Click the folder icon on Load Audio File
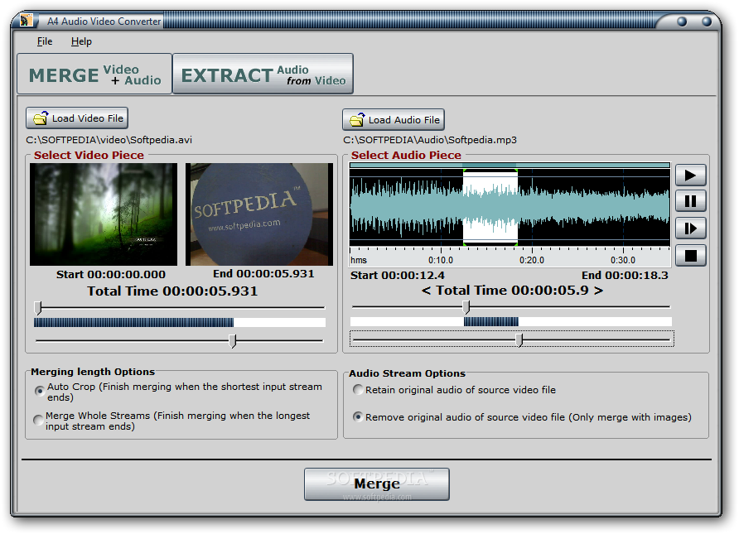Viewport: 739px width, 534px height. pyautogui.click(x=357, y=119)
